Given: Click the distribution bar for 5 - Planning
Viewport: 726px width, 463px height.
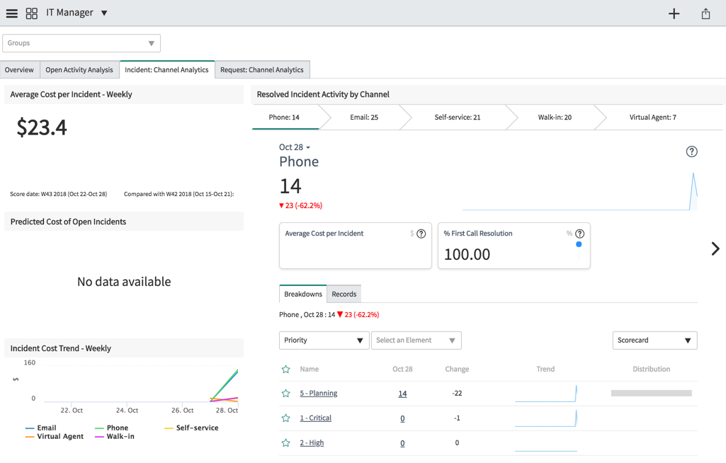Looking at the screenshot, I should tap(651, 393).
